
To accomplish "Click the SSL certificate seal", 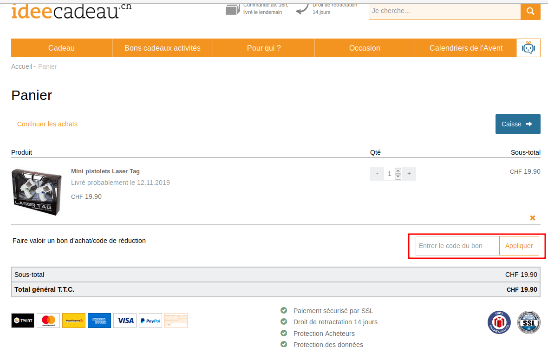I will [528, 322].
